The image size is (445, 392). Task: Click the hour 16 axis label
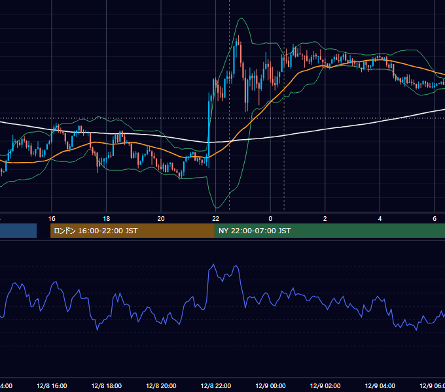[52, 219]
